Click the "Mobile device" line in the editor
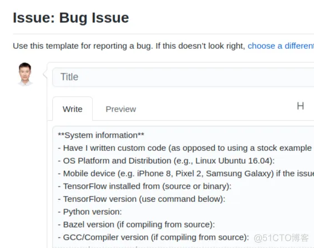Viewport: 314px width, 248px height. (x=186, y=174)
